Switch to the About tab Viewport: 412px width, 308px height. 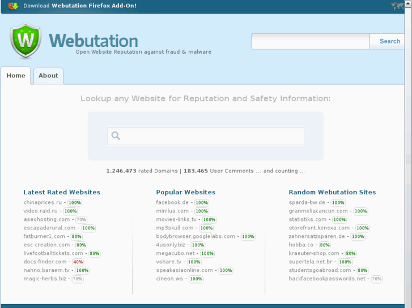click(48, 76)
